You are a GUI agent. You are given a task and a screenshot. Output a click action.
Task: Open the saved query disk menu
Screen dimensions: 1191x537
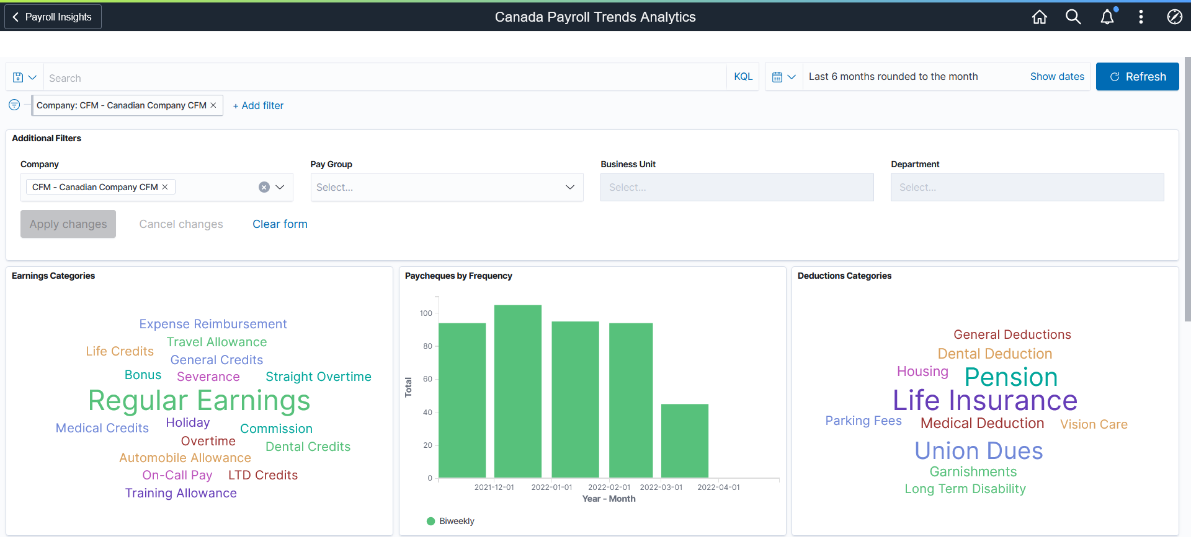(25, 77)
